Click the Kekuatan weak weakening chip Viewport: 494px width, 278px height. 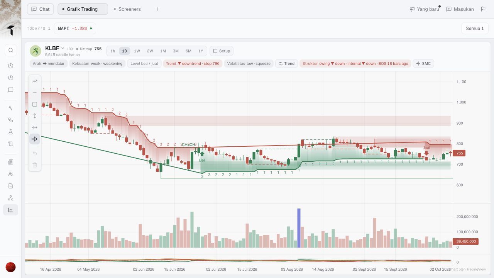97,64
